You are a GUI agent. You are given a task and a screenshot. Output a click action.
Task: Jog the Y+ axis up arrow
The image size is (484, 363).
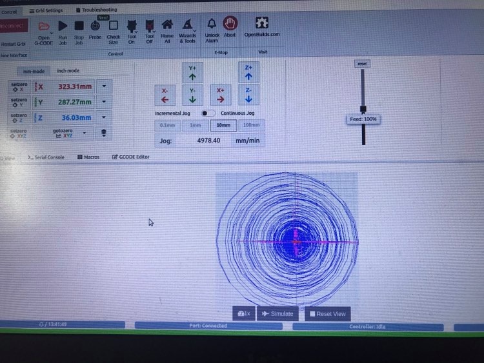pos(192,72)
